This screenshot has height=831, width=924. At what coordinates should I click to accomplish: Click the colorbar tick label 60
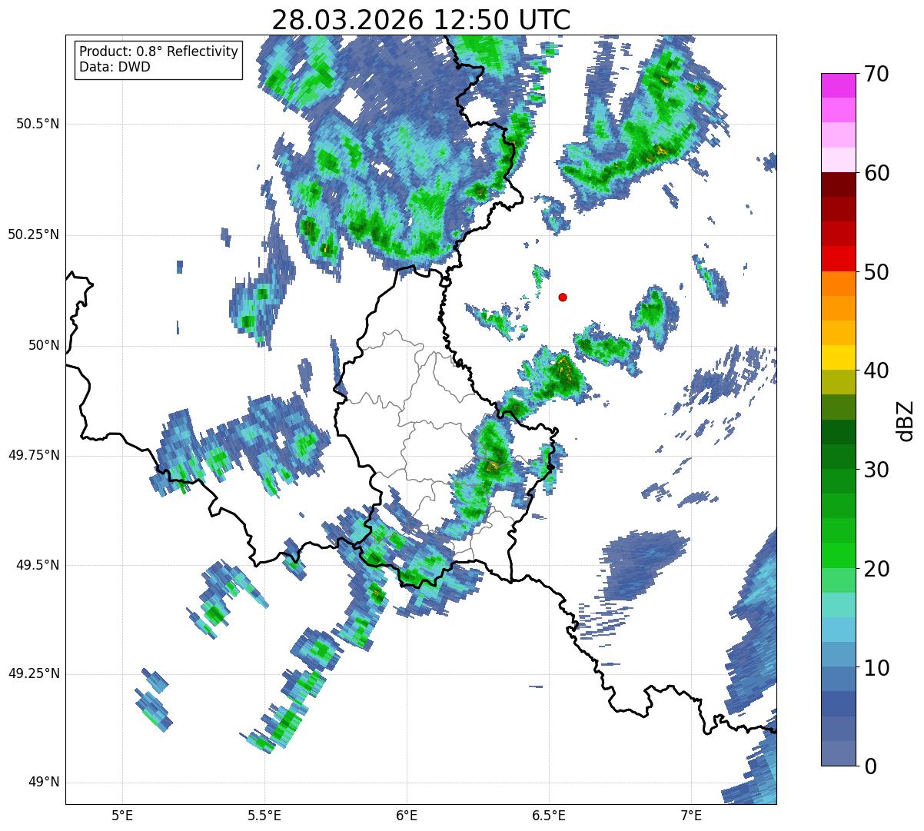point(876,173)
